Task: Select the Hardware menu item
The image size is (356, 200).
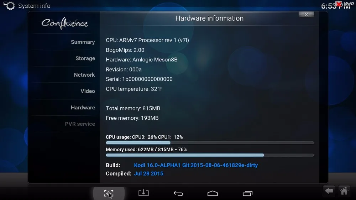Action: click(x=83, y=108)
